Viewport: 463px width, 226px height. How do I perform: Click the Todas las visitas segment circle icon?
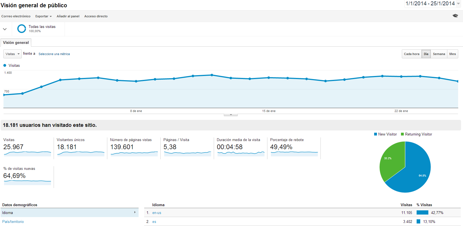click(x=22, y=29)
